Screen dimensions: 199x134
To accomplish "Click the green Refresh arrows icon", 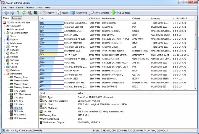I will point(24,13).
